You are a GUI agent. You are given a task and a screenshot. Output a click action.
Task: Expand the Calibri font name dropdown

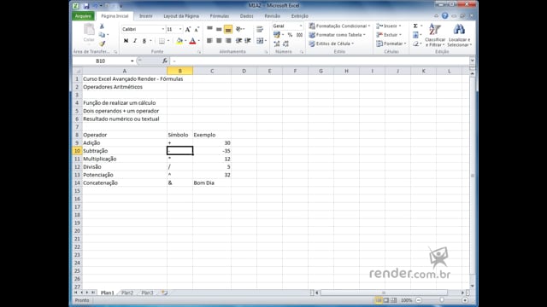[x=162, y=29]
